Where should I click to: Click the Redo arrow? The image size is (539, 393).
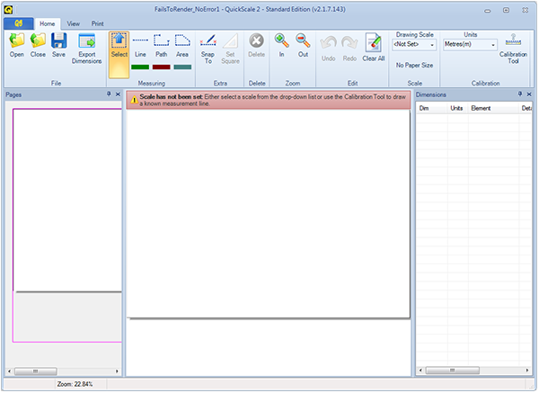coord(349,49)
